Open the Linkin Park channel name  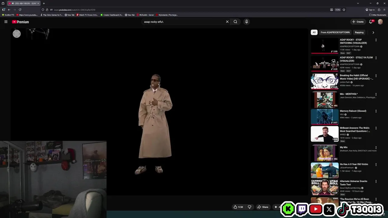point(345,82)
